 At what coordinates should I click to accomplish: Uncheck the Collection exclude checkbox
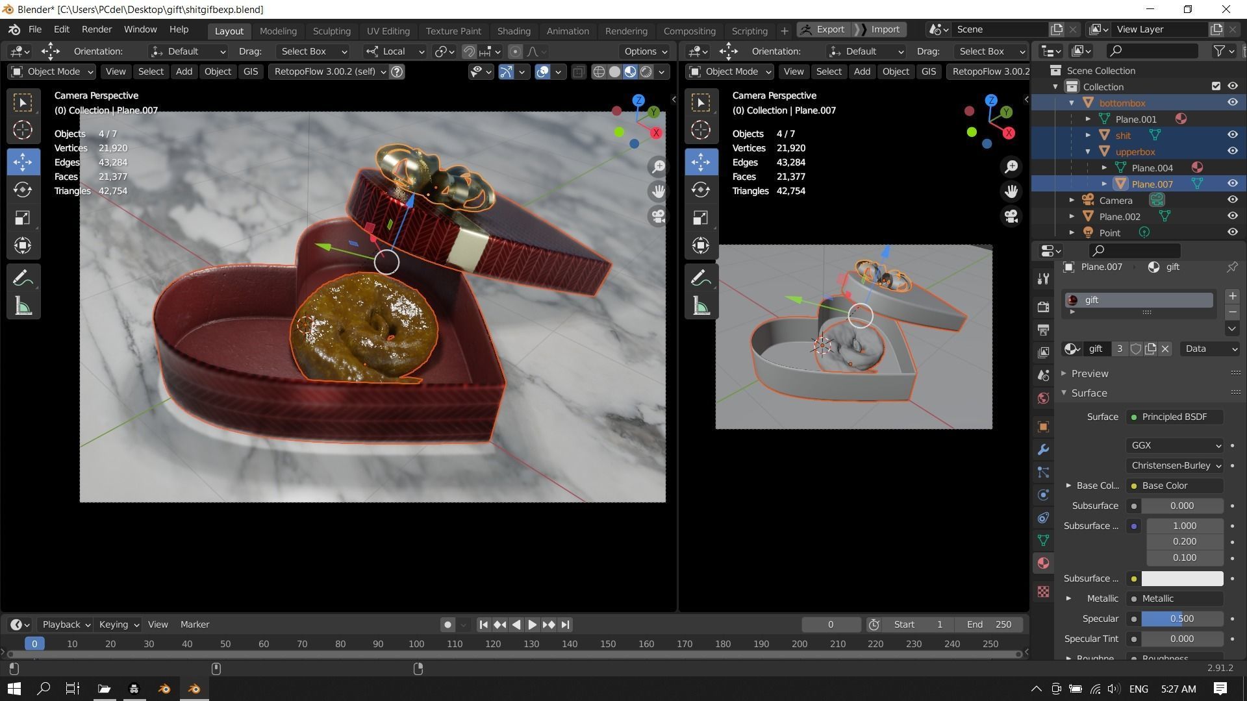tap(1216, 86)
